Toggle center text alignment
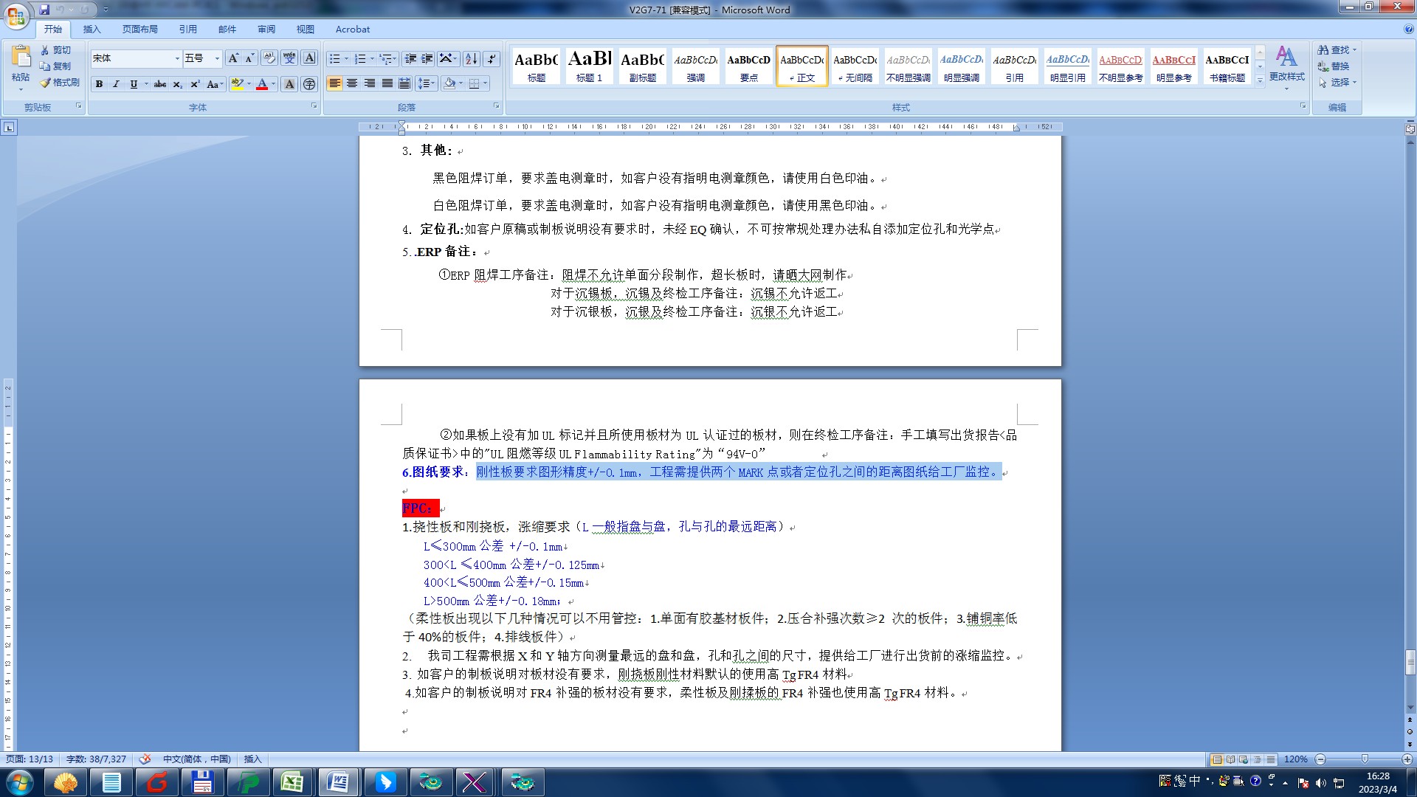 (352, 83)
